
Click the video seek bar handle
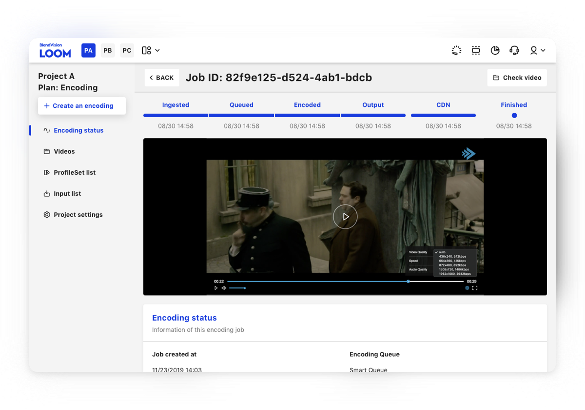pyautogui.click(x=409, y=281)
